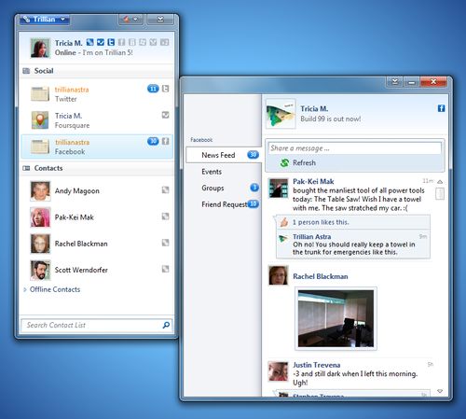Viewport: 466px width, 419px height.
Task: Open the trillianastra Twitter entry
Action: coord(96,94)
